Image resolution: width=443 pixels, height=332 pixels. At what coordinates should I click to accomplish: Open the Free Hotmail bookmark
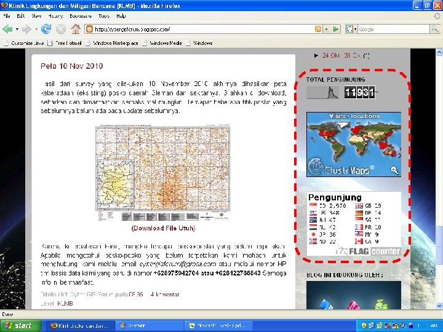pyautogui.click(x=65, y=43)
